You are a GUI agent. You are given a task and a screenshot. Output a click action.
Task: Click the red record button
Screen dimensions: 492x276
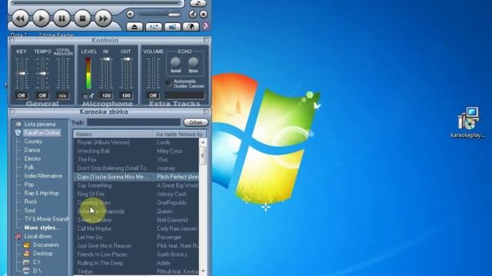[x=203, y=14]
